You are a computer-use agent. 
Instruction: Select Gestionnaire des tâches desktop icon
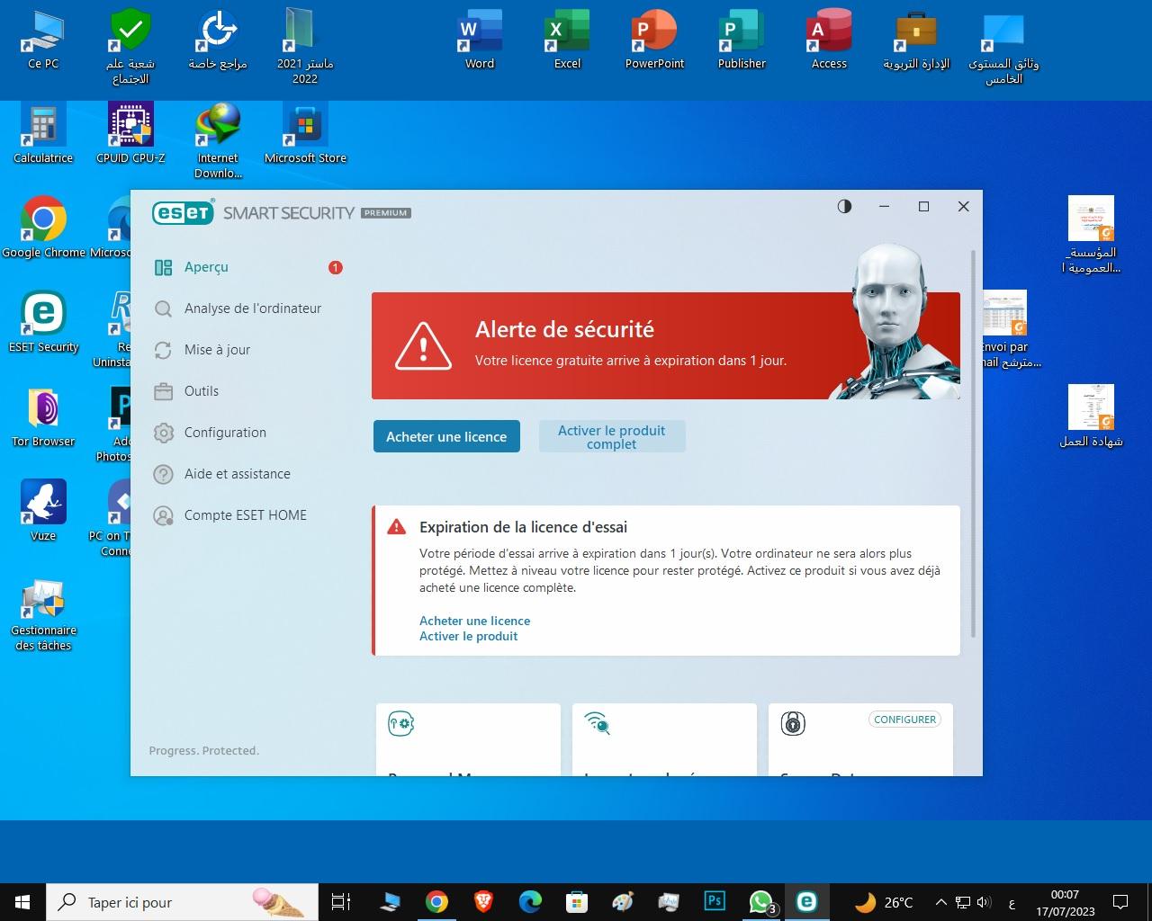click(42, 616)
